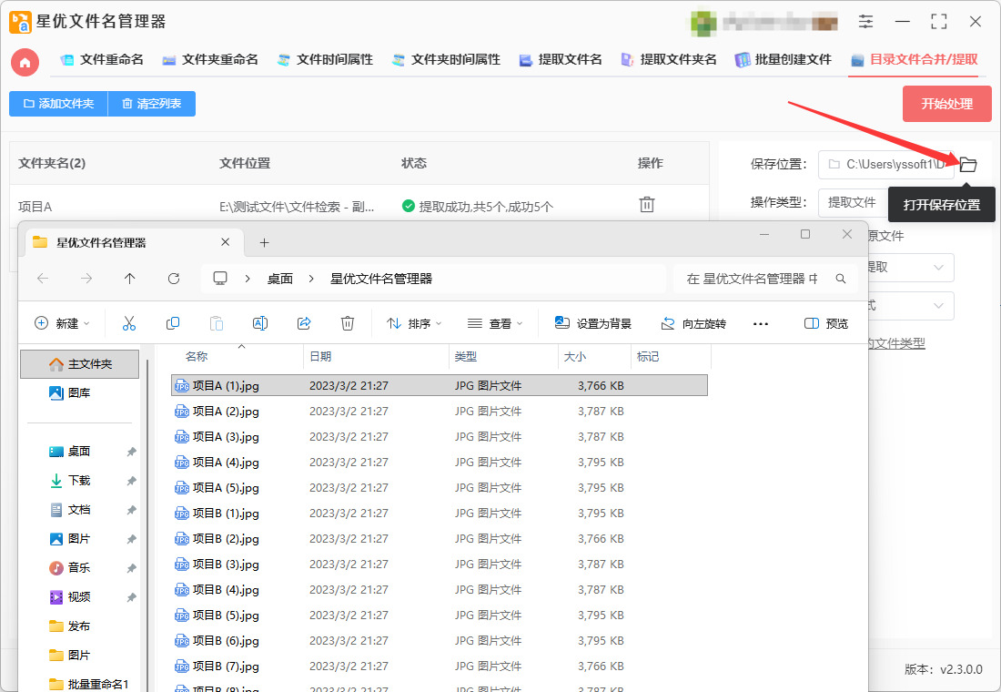This screenshot has width=1001, height=692.
Task: Refresh the Explorer folder view
Action: [174, 279]
